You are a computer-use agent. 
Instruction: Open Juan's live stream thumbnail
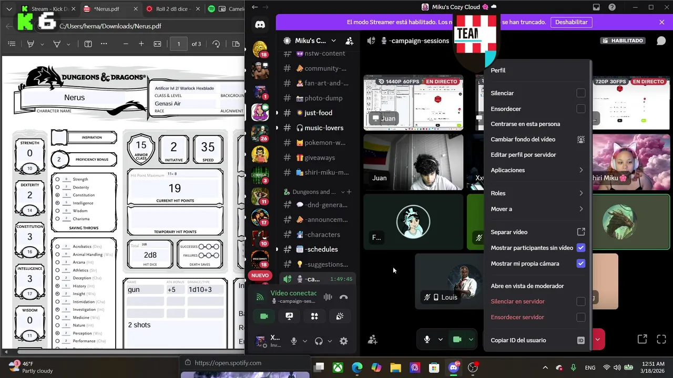point(413,103)
